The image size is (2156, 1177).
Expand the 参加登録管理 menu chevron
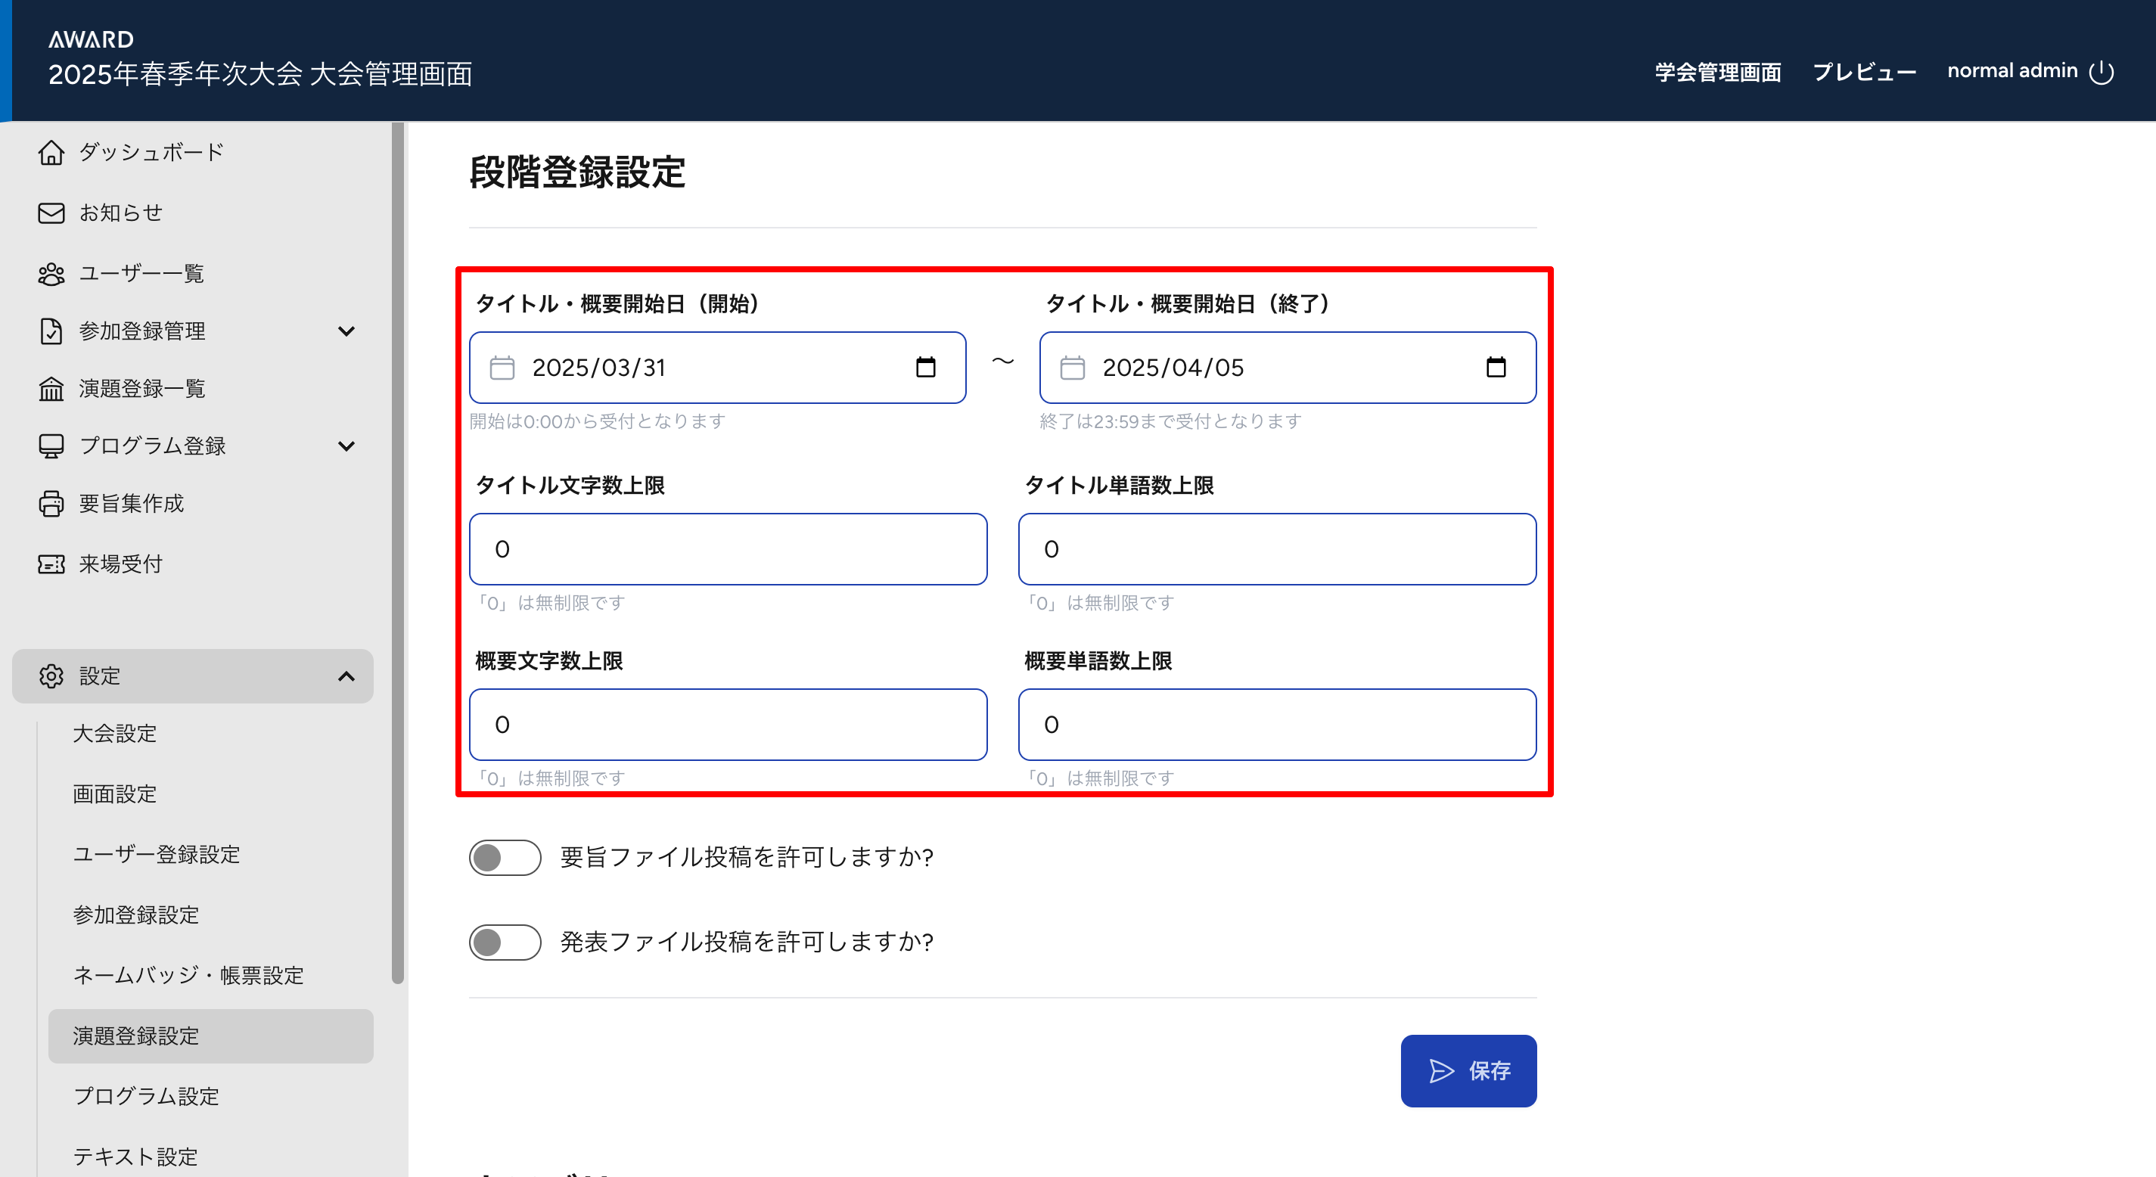click(x=346, y=331)
